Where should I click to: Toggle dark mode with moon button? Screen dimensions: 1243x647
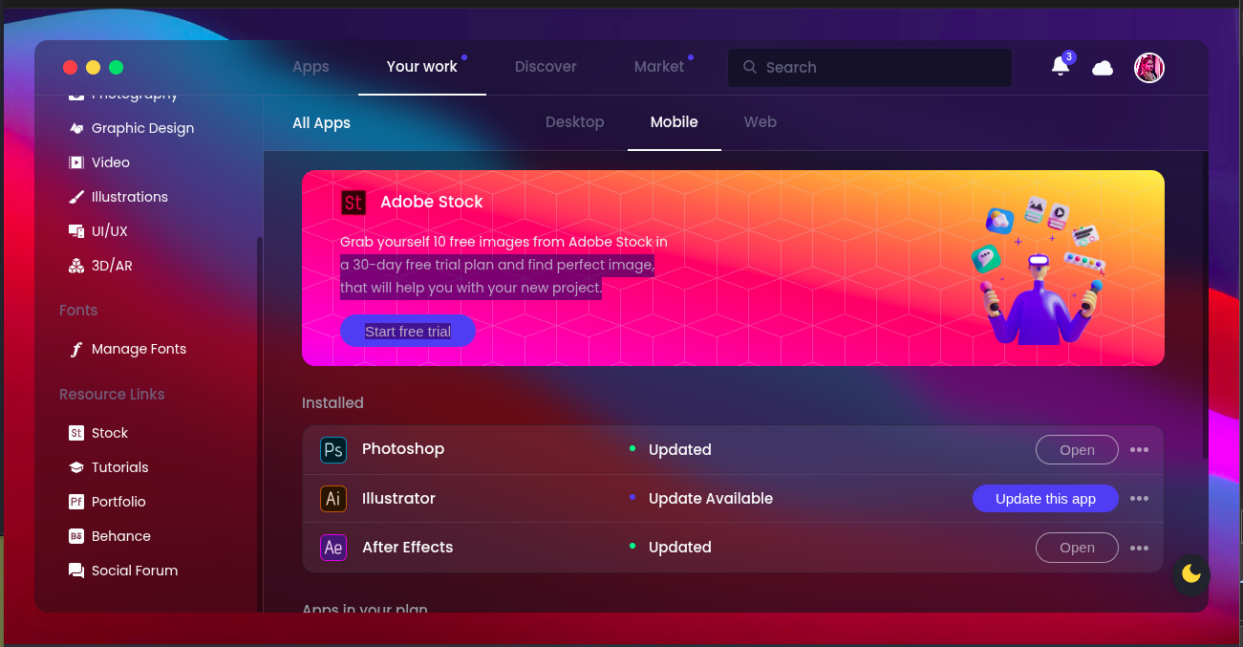tap(1190, 573)
